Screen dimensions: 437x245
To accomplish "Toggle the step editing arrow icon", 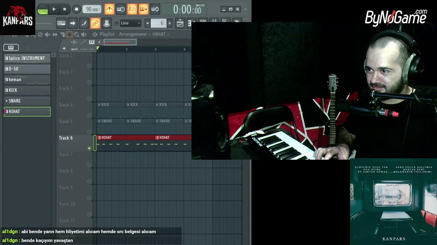I will point(72,23).
